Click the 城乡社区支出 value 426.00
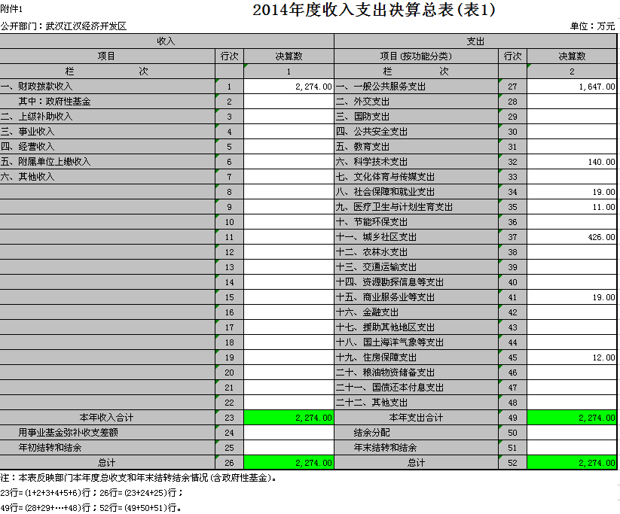The width and height of the screenshot is (620, 514). pos(572,237)
